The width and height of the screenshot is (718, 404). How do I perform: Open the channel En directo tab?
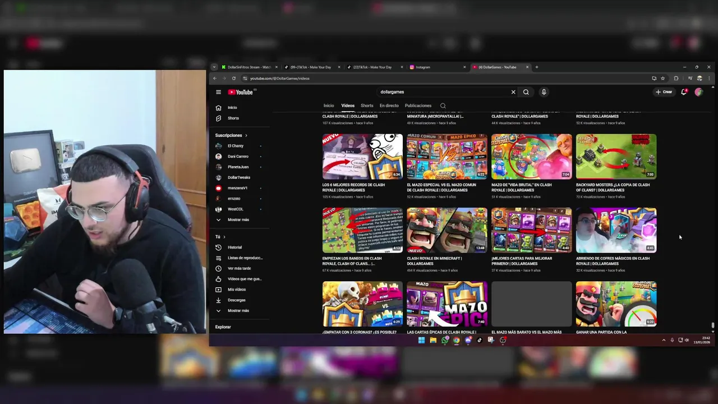pyautogui.click(x=389, y=105)
